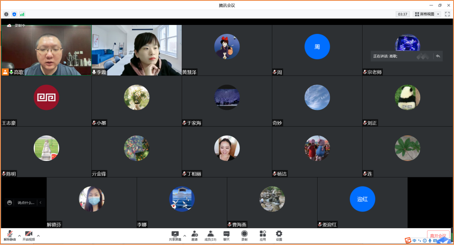Click the Sogou input method S icon

coord(408,241)
